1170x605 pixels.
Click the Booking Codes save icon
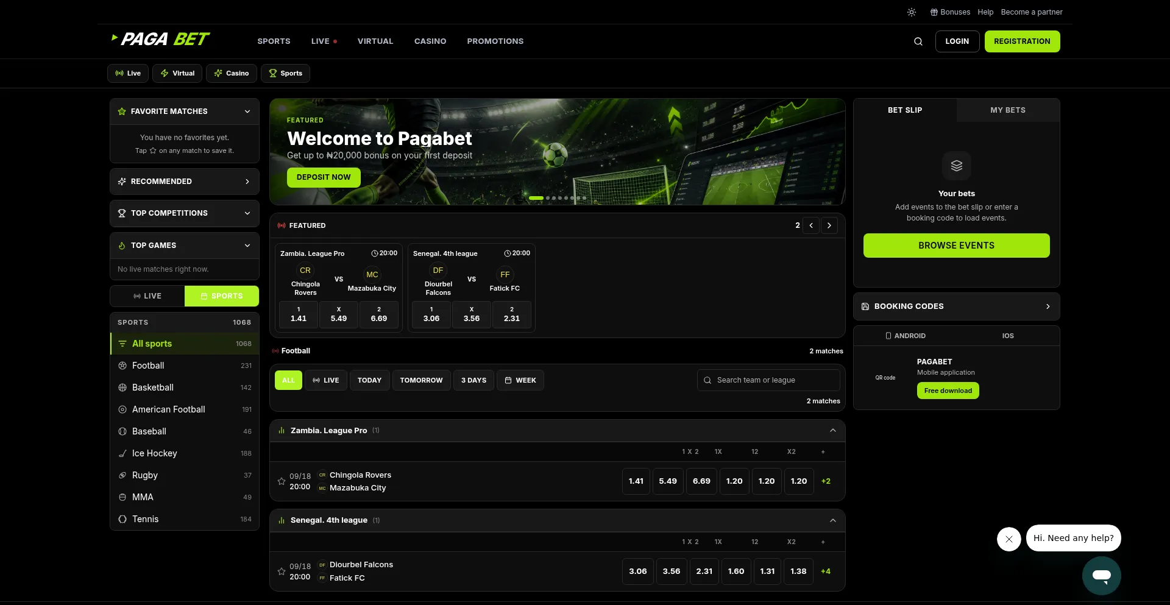point(865,306)
